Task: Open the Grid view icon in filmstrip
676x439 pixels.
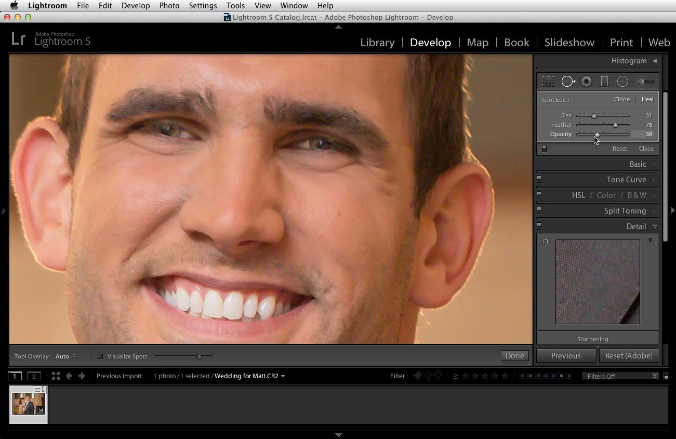Action: 56,376
